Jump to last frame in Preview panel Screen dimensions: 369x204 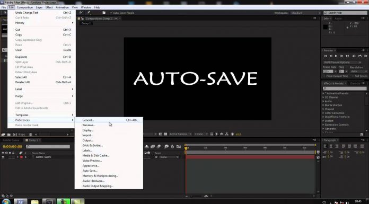click(x=347, y=56)
